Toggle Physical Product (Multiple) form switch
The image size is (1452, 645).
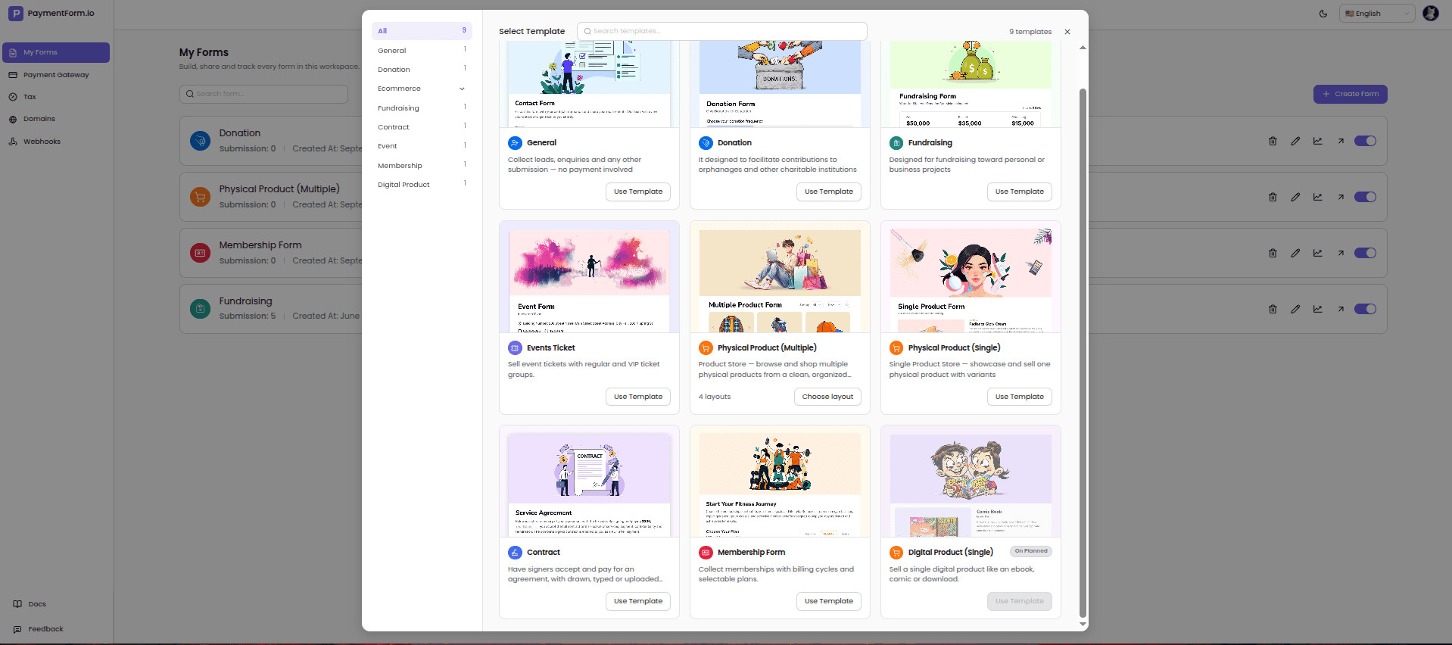(x=1365, y=197)
